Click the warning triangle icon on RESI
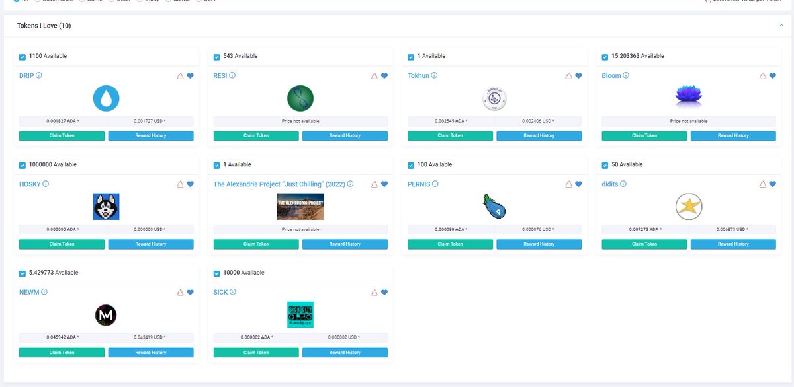Viewport: 794px width, 387px height. coord(375,76)
